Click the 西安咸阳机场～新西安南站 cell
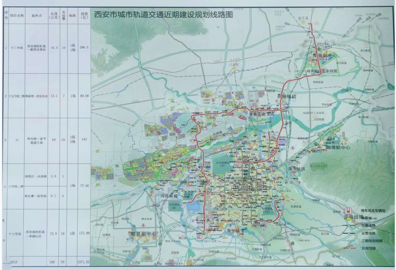Screen dimensions: 396x270 pos(37,48)
